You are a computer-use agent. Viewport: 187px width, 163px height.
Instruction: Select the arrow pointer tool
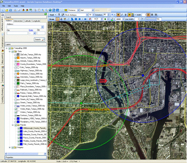[35, 10]
